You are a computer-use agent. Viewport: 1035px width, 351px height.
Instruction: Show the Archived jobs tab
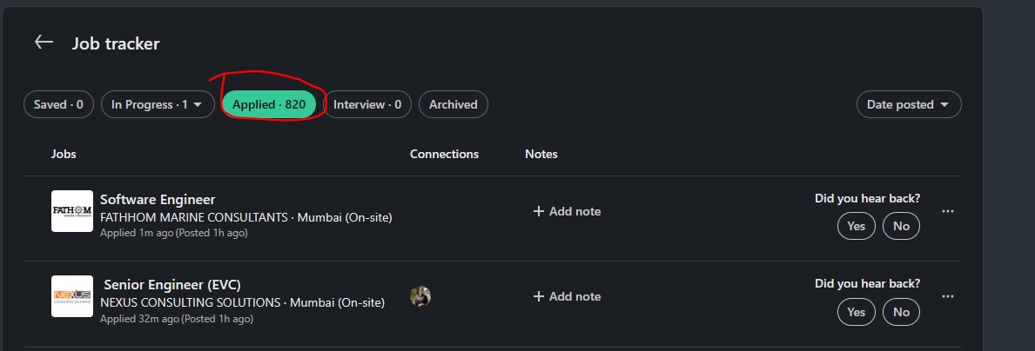[454, 104]
